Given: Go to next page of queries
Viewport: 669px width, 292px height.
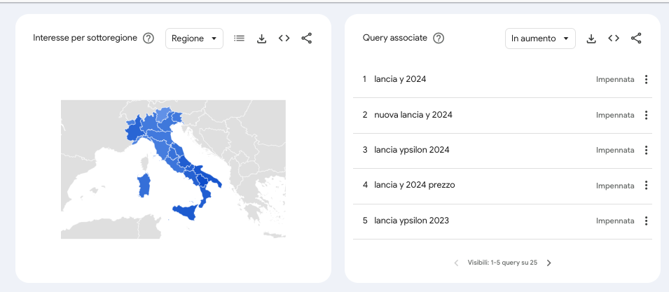Looking at the screenshot, I should tap(549, 263).
